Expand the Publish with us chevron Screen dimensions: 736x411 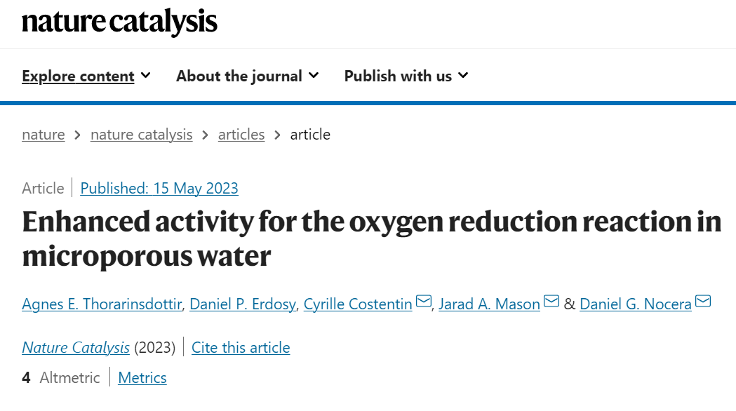click(x=463, y=75)
